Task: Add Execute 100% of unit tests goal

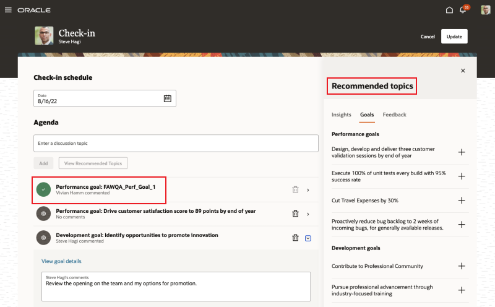Action: [x=462, y=176]
